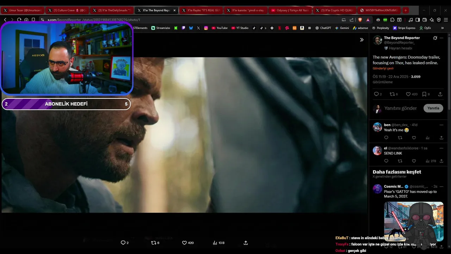This screenshot has height=254, width=451.
Task: Share ben's reply
Action: [x=441, y=138]
